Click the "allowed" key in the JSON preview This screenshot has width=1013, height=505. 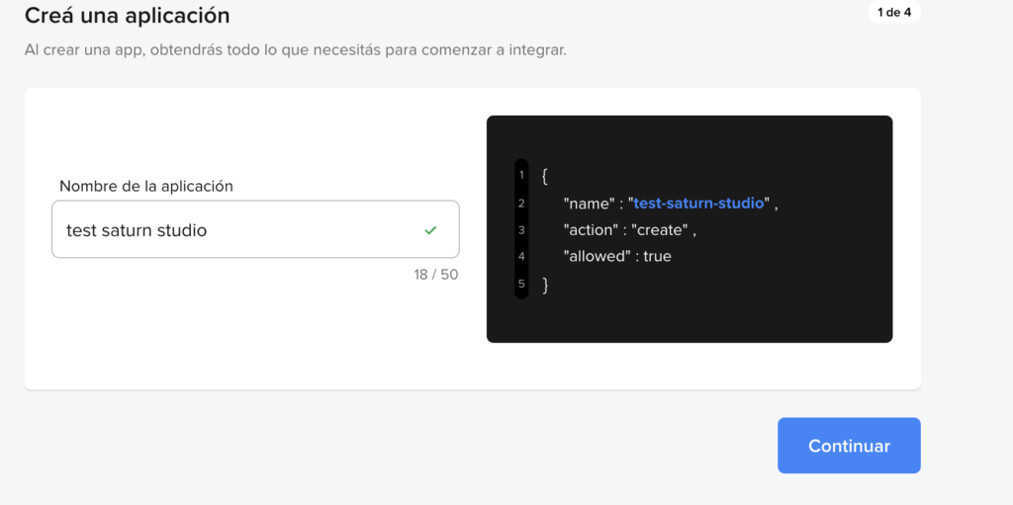[594, 257]
